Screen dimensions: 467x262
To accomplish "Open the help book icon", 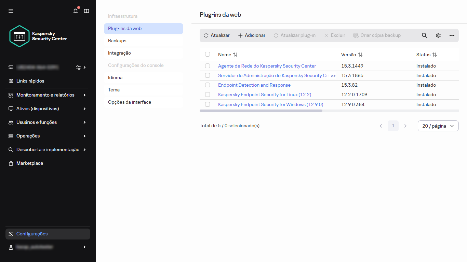I will click(86, 11).
